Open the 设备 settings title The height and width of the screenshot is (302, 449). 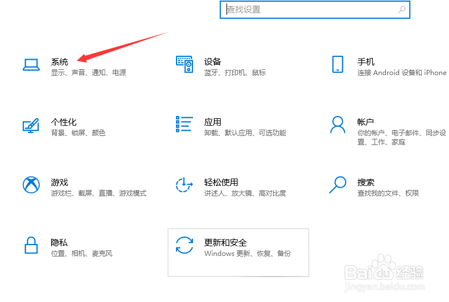coord(212,61)
